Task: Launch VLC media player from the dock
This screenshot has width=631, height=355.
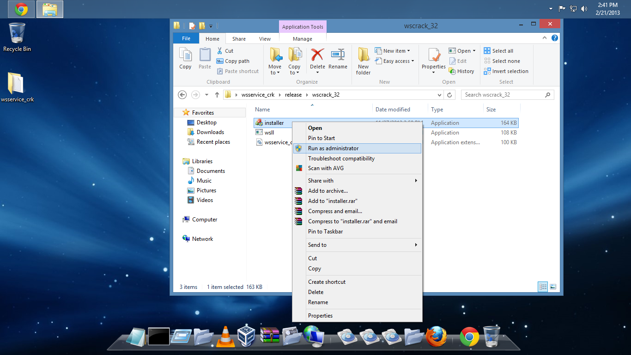Action: tap(225, 337)
